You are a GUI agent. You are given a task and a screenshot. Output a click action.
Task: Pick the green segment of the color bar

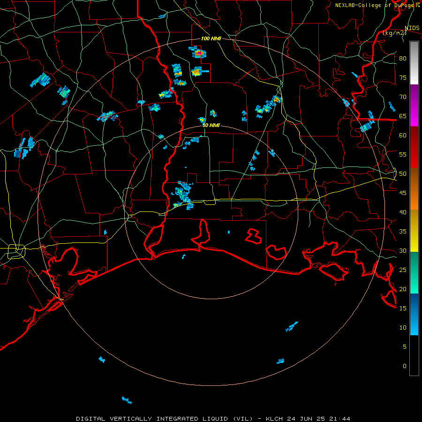(414, 272)
